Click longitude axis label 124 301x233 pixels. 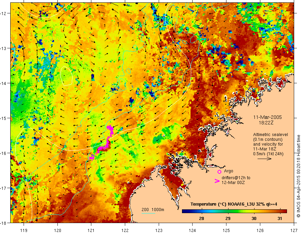click(x=193, y=230)
